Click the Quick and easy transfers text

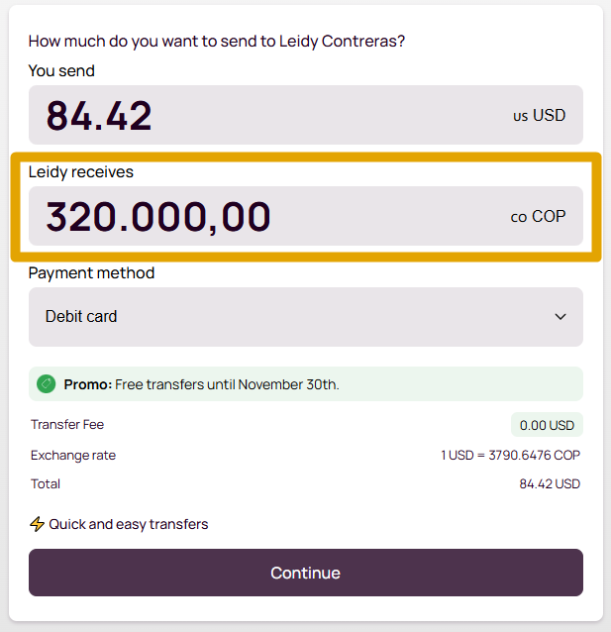[129, 524]
